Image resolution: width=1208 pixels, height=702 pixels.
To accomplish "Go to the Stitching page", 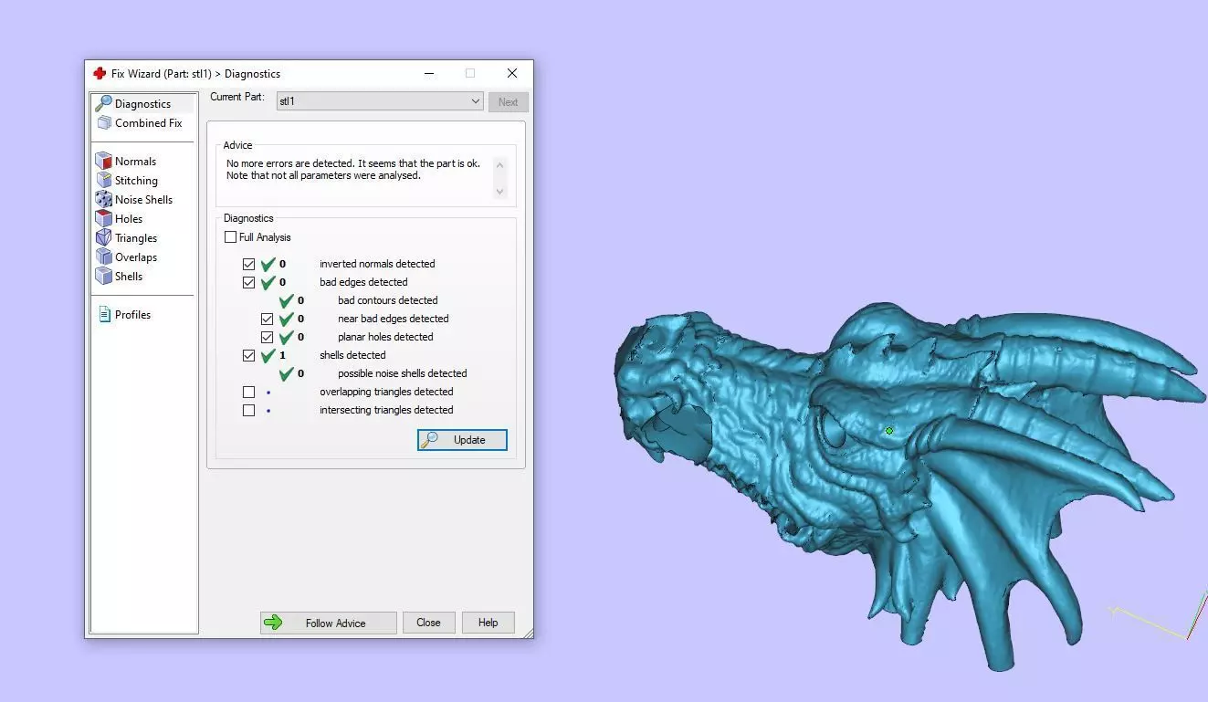I will click(x=136, y=180).
